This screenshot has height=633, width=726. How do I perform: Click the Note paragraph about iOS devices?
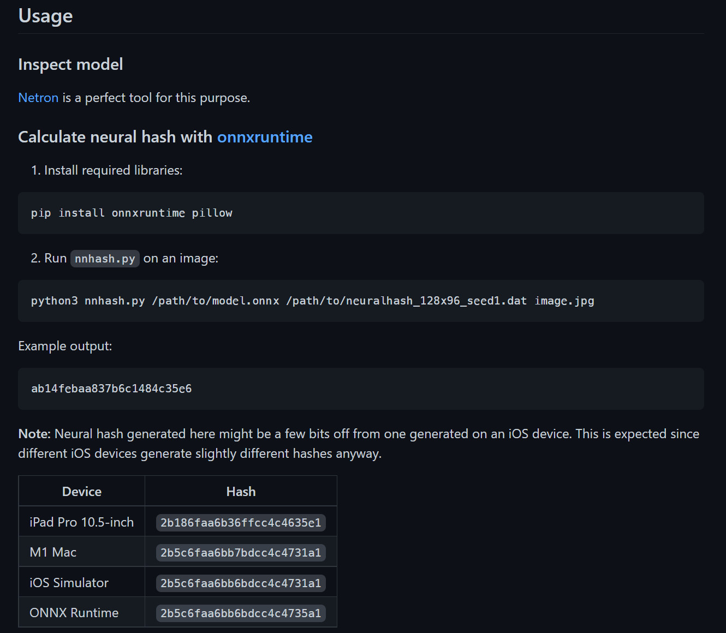pyautogui.click(x=359, y=444)
